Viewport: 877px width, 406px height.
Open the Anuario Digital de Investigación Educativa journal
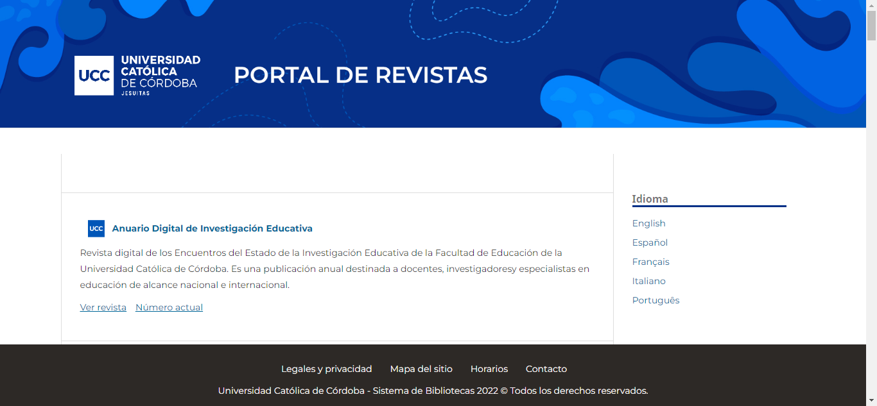tap(212, 228)
